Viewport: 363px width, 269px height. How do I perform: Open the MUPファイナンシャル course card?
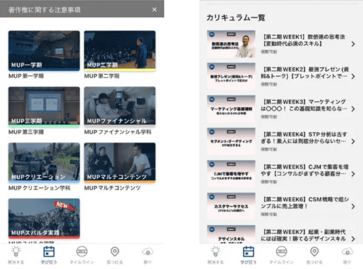(x=120, y=106)
